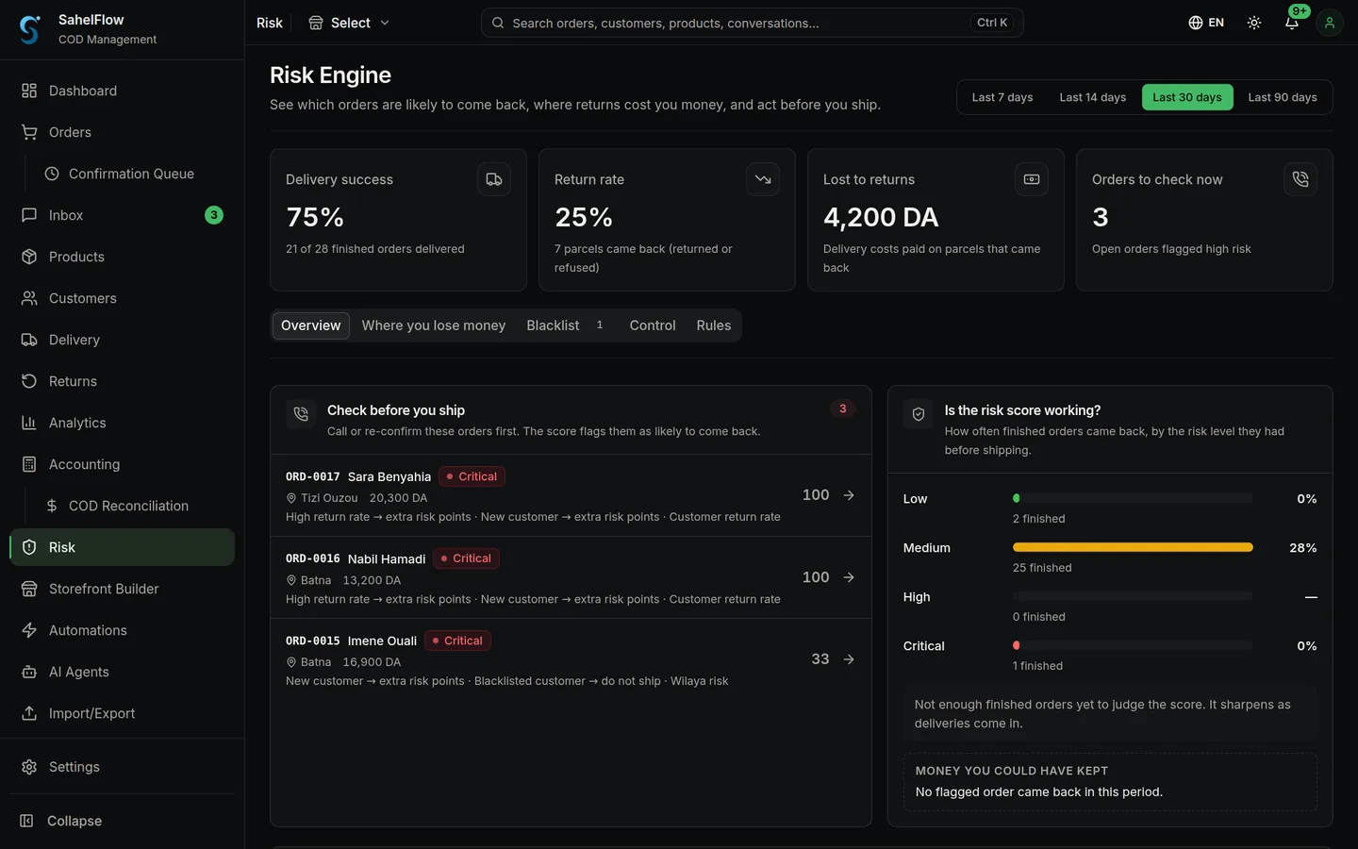Select the Last 7 days range
Screen dimensions: 1358x849
pos(1002,97)
